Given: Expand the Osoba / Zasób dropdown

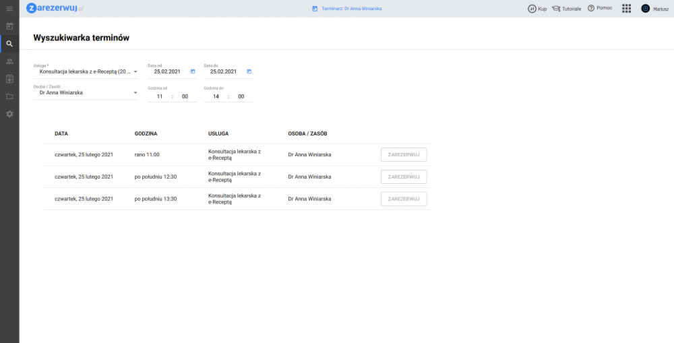Looking at the screenshot, I should [135, 93].
